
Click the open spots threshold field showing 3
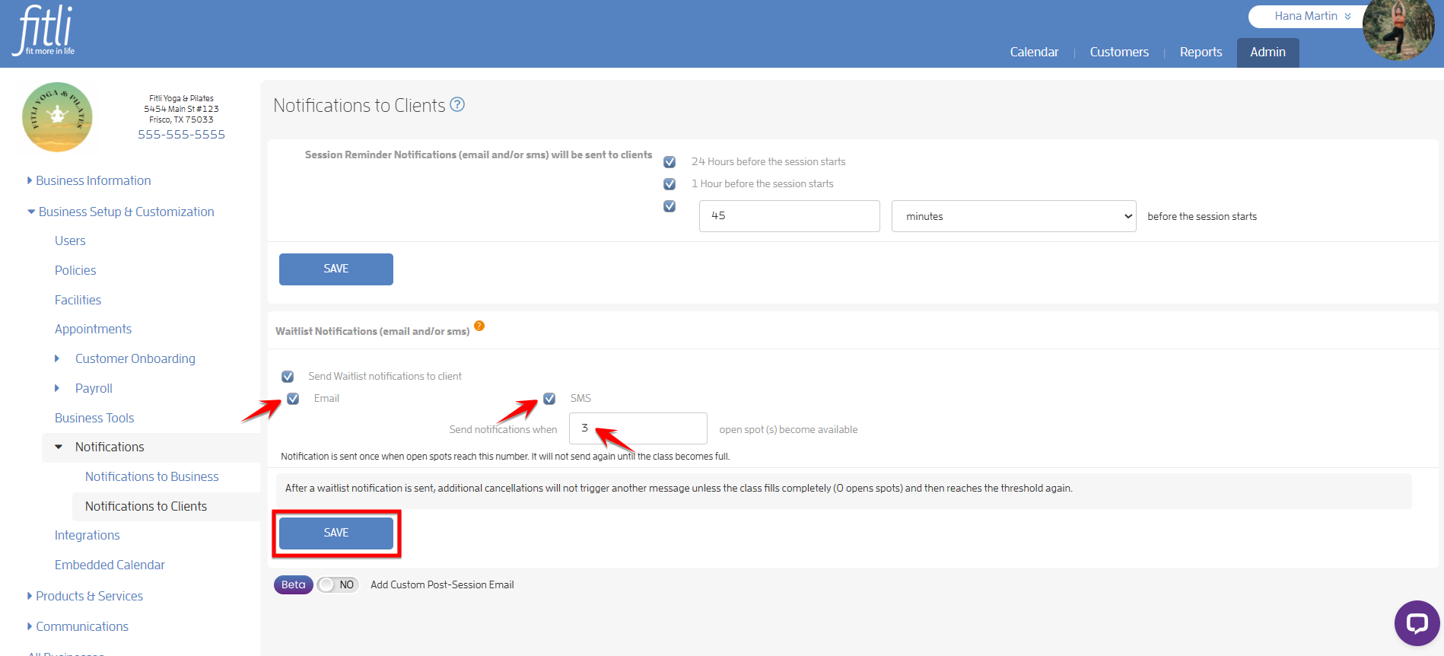click(638, 428)
